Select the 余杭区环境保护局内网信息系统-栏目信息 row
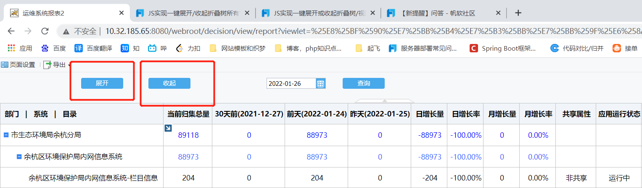Image resolution: width=642 pixels, height=188 pixels. click(x=321, y=178)
